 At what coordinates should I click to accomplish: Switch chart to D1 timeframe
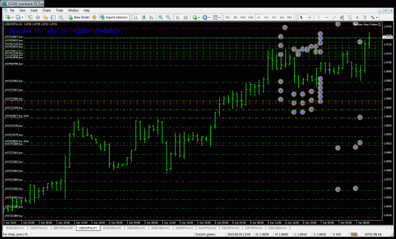[x=274, y=17]
